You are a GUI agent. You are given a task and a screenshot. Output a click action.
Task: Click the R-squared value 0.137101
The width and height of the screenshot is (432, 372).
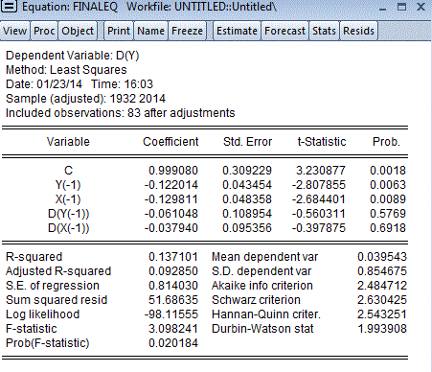tap(173, 257)
